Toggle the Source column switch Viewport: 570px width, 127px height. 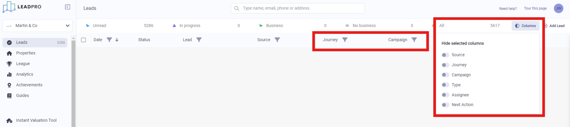click(x=445, y=55)
